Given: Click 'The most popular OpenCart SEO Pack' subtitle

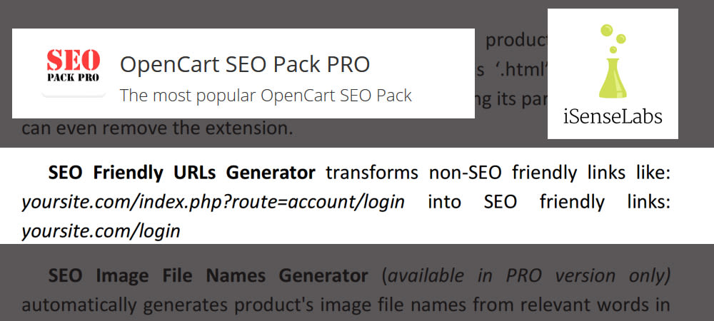Looking at the screenshot, I should (x=266, y=96).
